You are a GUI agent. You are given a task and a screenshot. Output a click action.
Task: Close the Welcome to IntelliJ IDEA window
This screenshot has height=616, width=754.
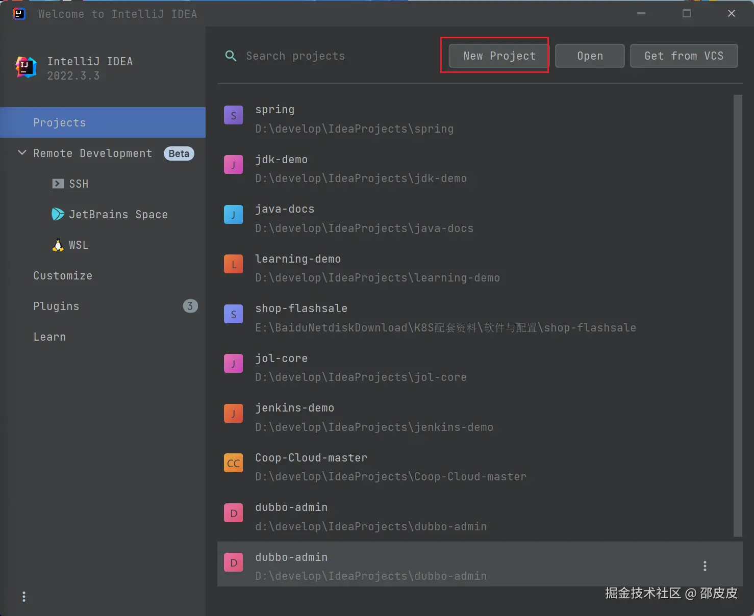pyautogui.click(x=731, y=14)
